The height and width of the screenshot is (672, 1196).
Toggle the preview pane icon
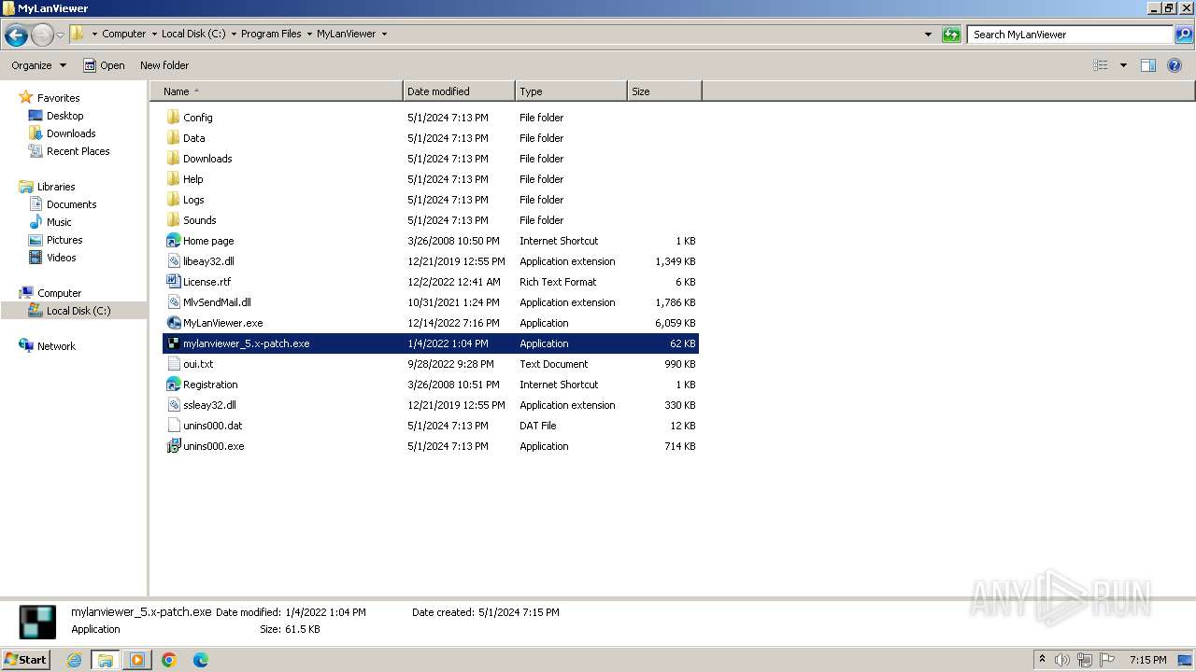click(1148, 65)
